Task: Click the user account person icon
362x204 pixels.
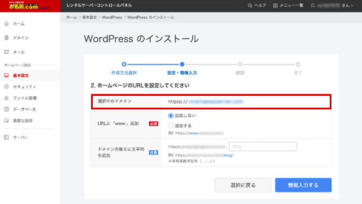Action: tap(313, 6)
